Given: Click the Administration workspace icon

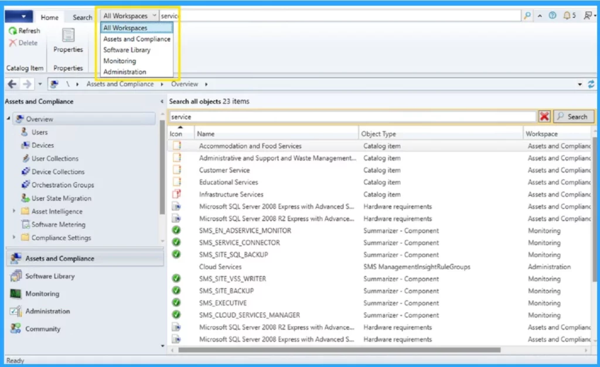Looking at the screenshot, I should tap(16, 311).
